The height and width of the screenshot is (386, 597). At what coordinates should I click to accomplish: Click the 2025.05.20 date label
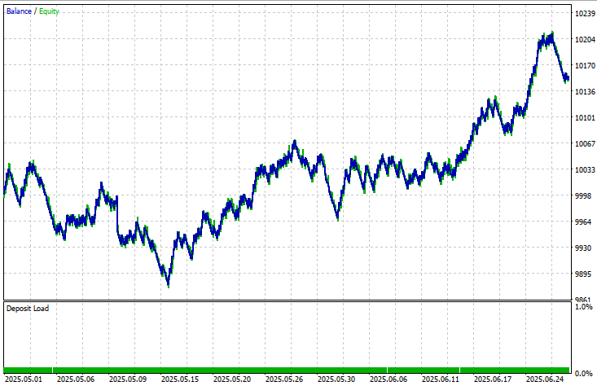232,379
